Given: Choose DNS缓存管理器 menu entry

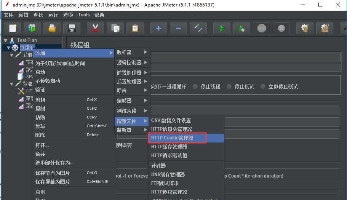Looking at the screenshot, I should 186,174.
